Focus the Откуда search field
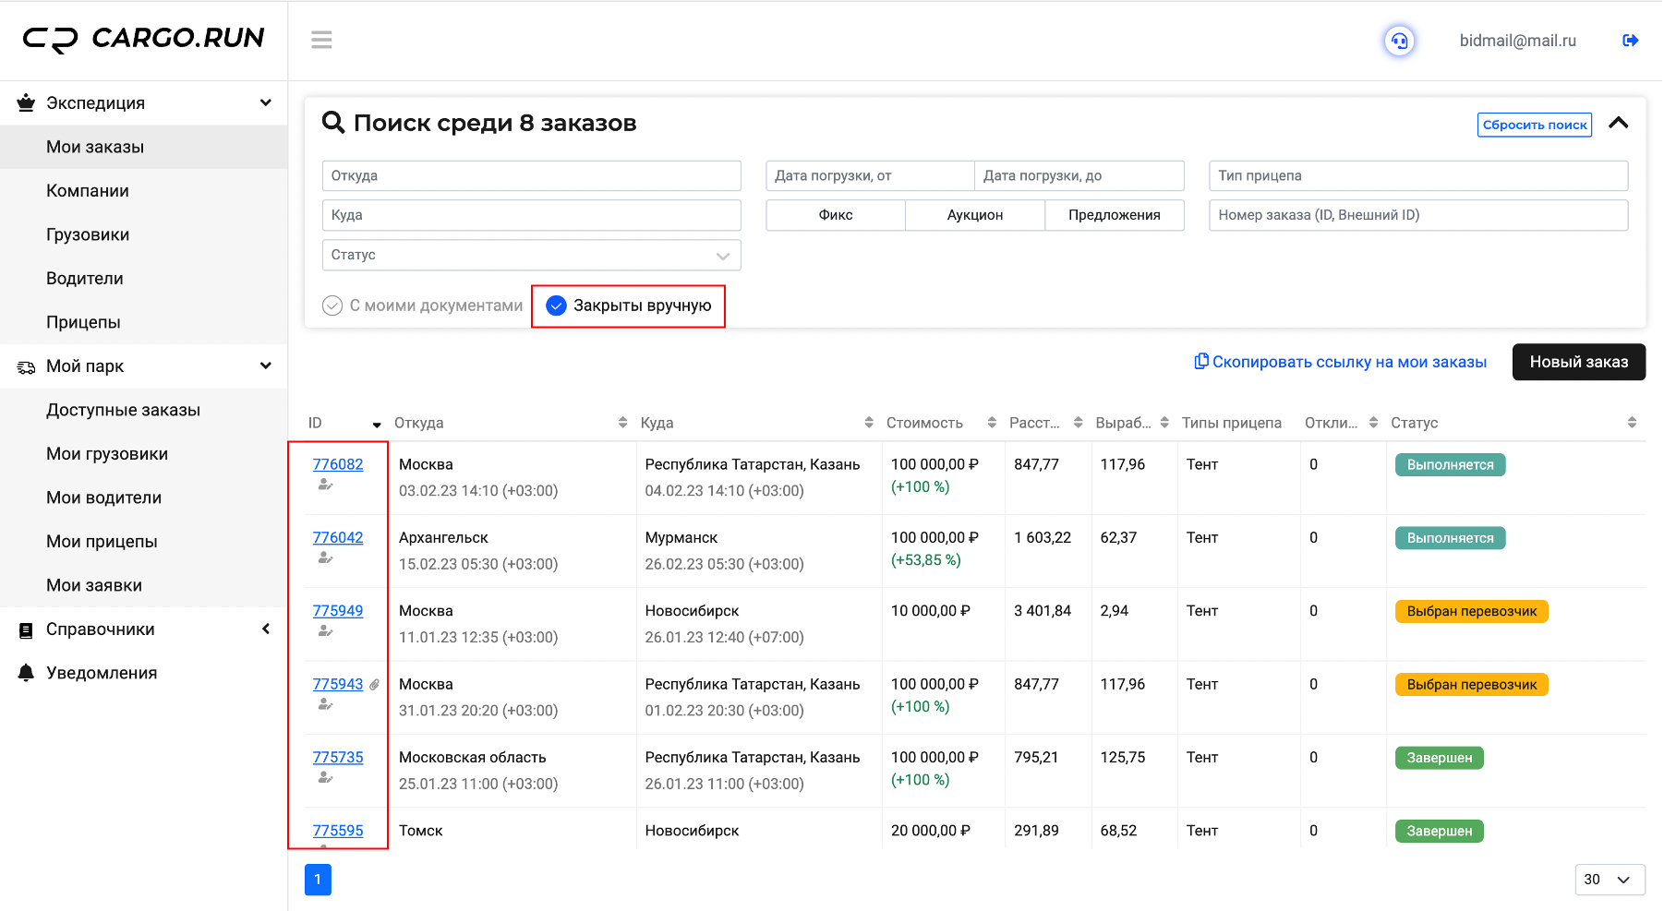Image resolution: width=1664 pixels, height=911 pixels. click(x=532, y=175)
